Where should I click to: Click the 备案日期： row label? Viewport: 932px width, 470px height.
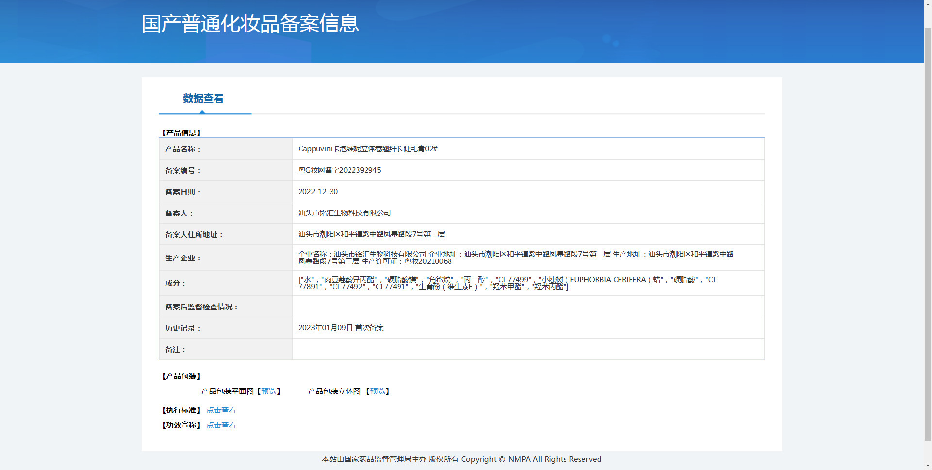[183, 192]
